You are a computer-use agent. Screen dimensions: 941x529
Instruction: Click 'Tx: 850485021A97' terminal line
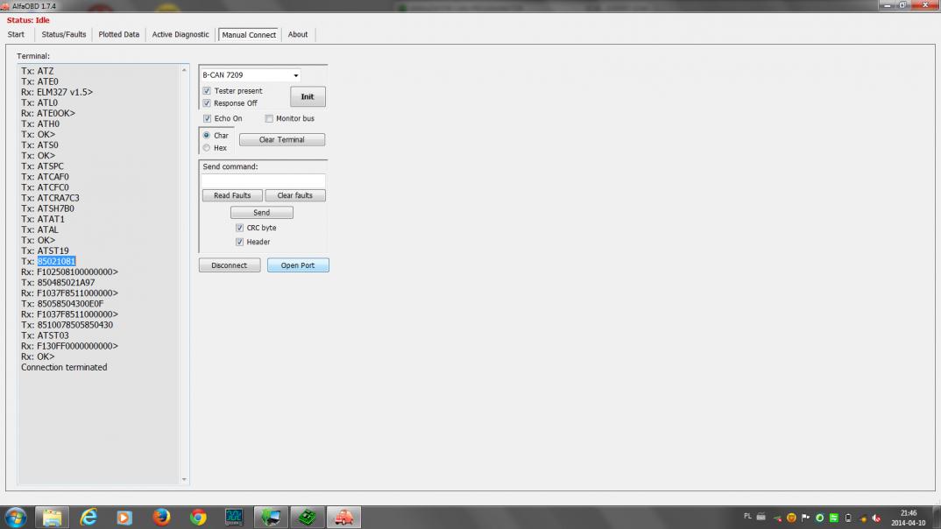click(58, 283)
